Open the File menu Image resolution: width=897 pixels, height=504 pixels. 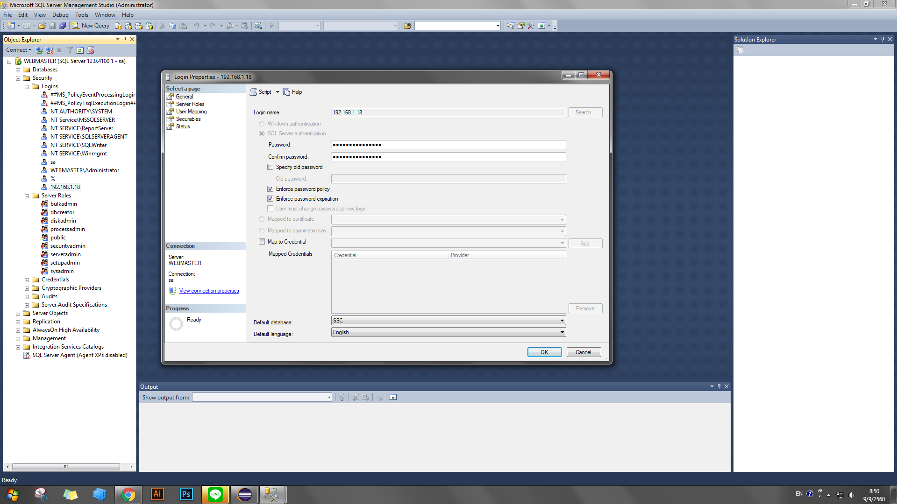(x=7, y=15)
